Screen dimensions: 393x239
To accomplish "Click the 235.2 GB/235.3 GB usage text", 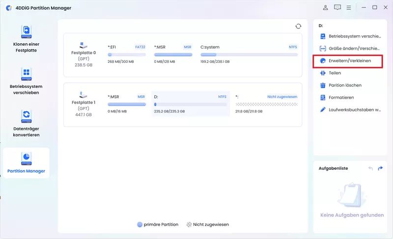I will point(169,111).
